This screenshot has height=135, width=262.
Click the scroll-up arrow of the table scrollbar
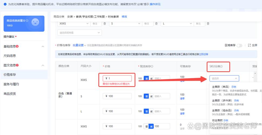click(255, 73)
